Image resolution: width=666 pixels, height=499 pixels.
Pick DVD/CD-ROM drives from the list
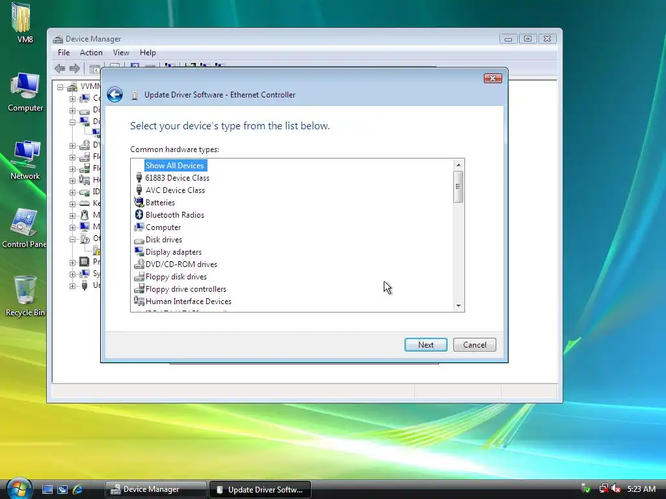pyautogui.click(x=181, y=264)
